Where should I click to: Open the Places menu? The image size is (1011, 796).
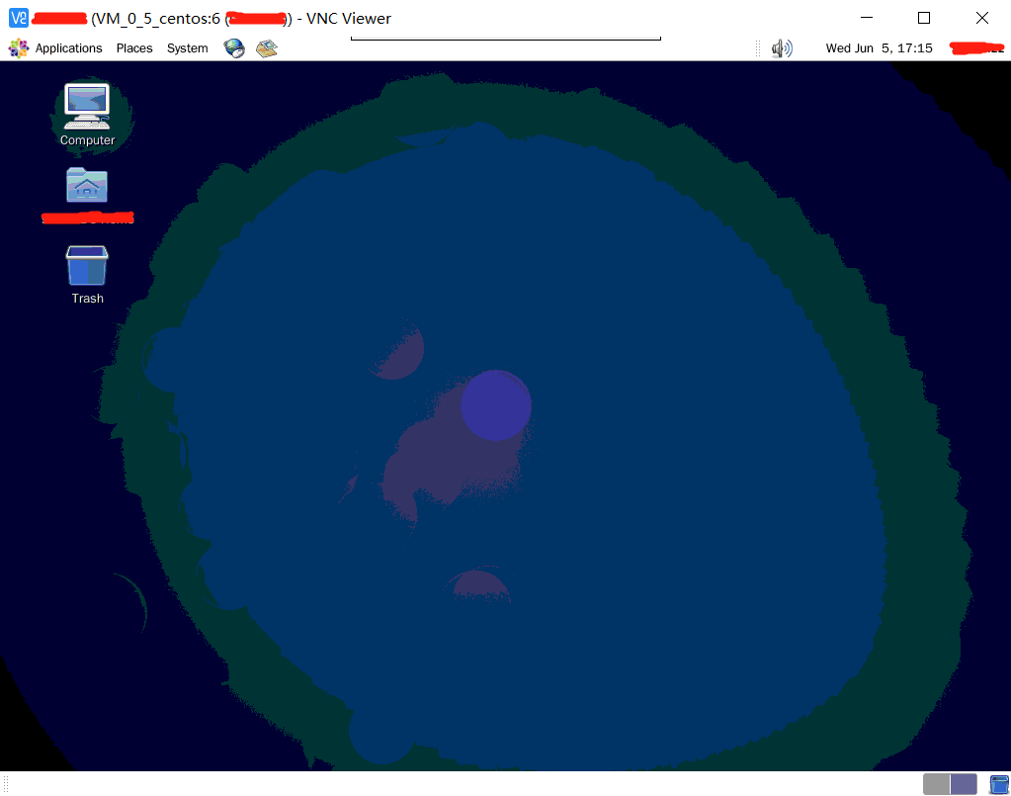click(x=134, y=48)
